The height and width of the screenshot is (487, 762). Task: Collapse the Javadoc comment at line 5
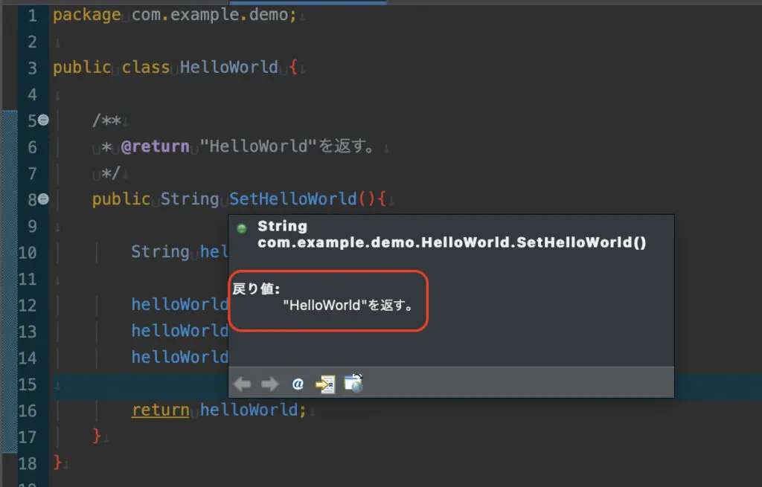43,120
